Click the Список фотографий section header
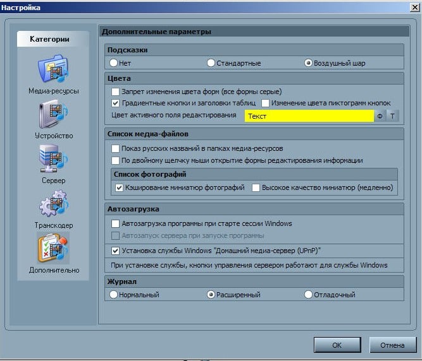 254,174
